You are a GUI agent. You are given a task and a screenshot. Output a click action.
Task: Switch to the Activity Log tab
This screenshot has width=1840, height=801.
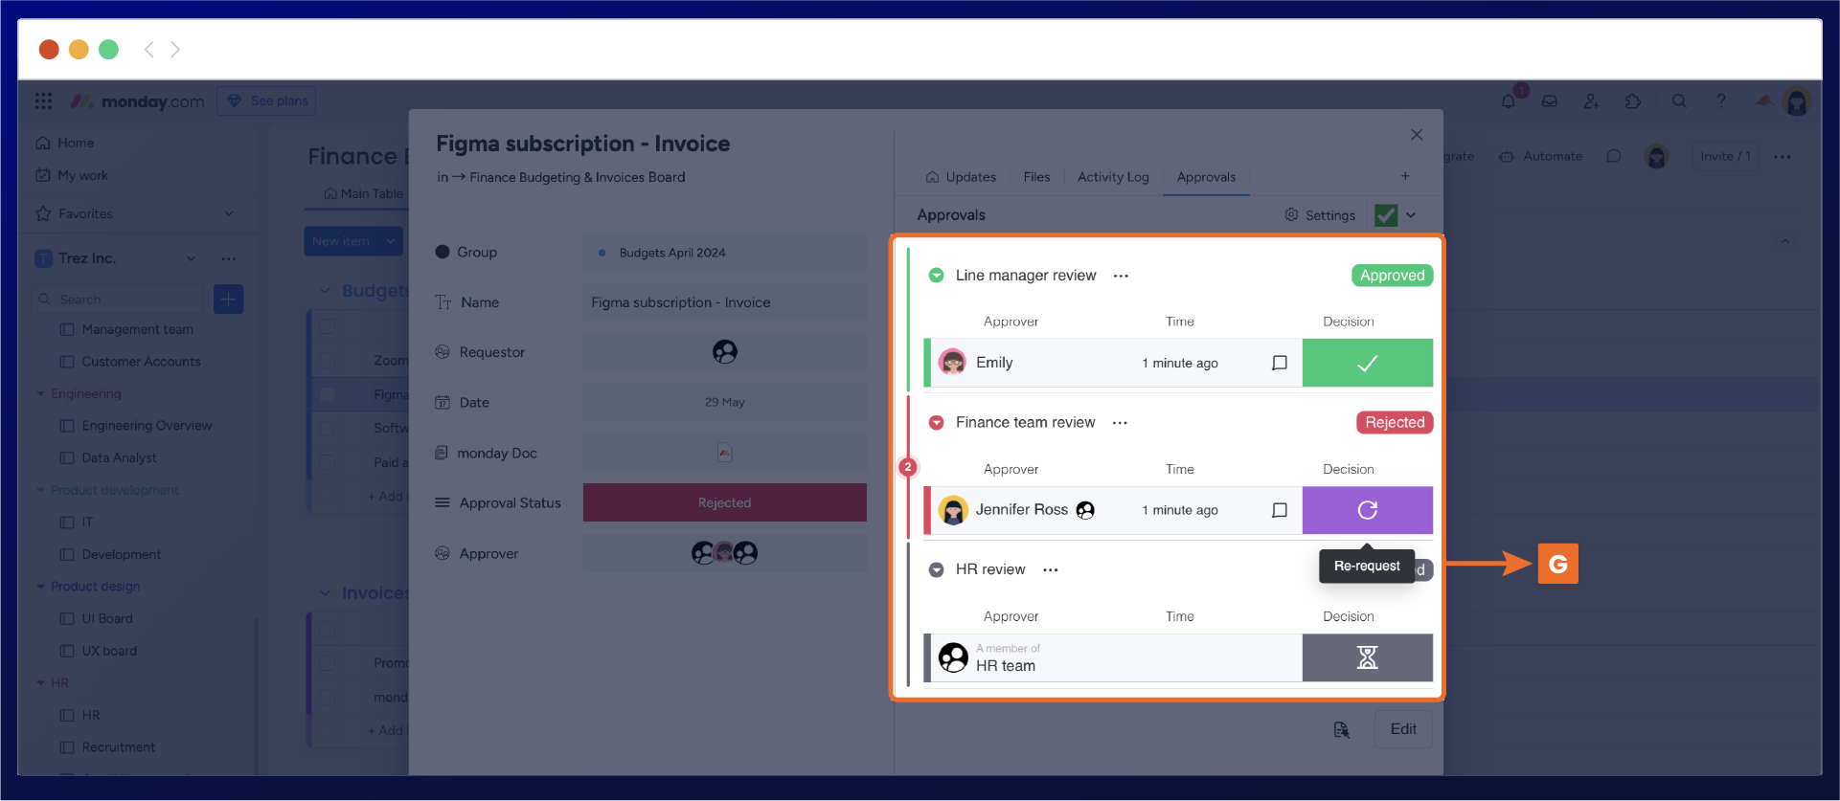click(x=1112, y=177)
